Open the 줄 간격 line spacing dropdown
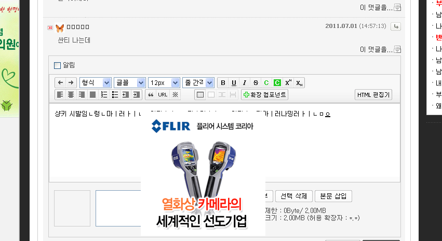Image resolution: width=442 pixels, height=241 pixels. (x=198, y=83)
